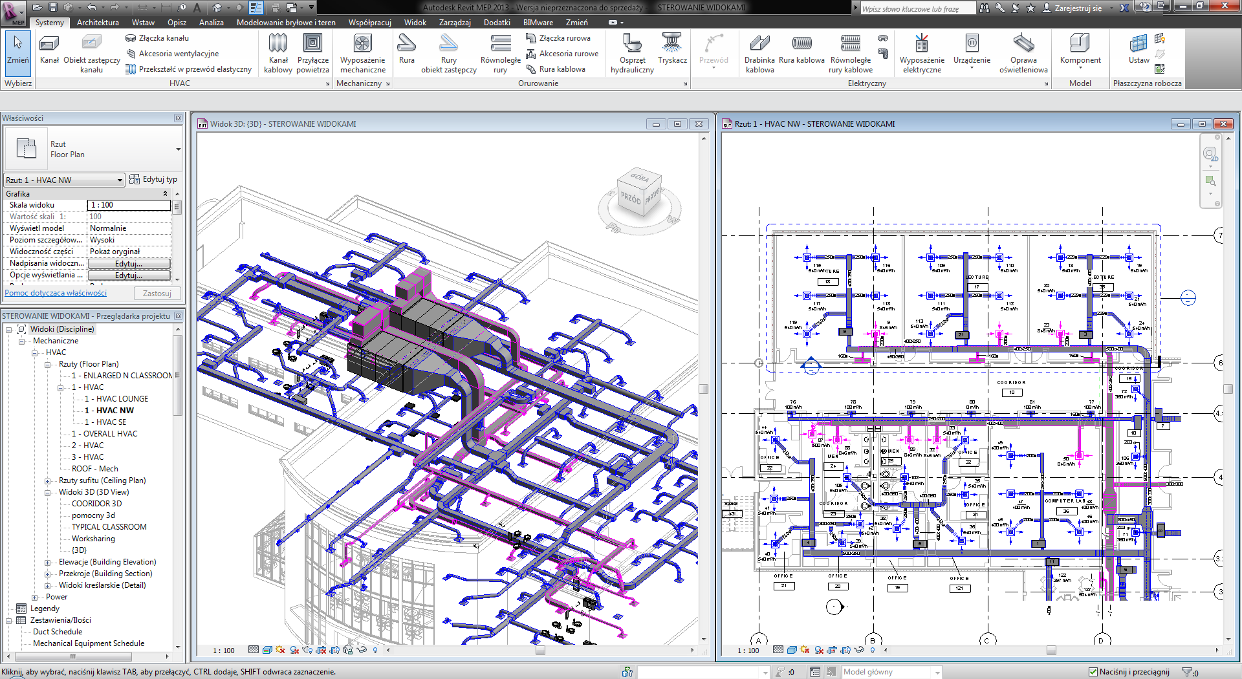Select the Tryskacz sprinkler tool
The width and height of the screenshot is (1242, 679).
click(672, 50)
